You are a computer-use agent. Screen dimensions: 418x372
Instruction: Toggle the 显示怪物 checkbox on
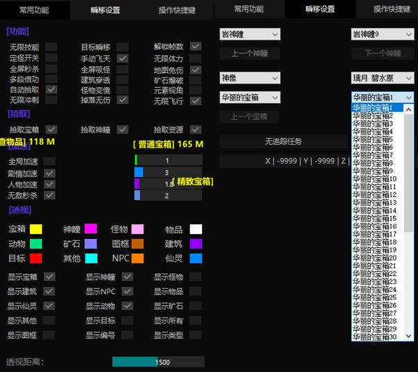click(196, 277)
